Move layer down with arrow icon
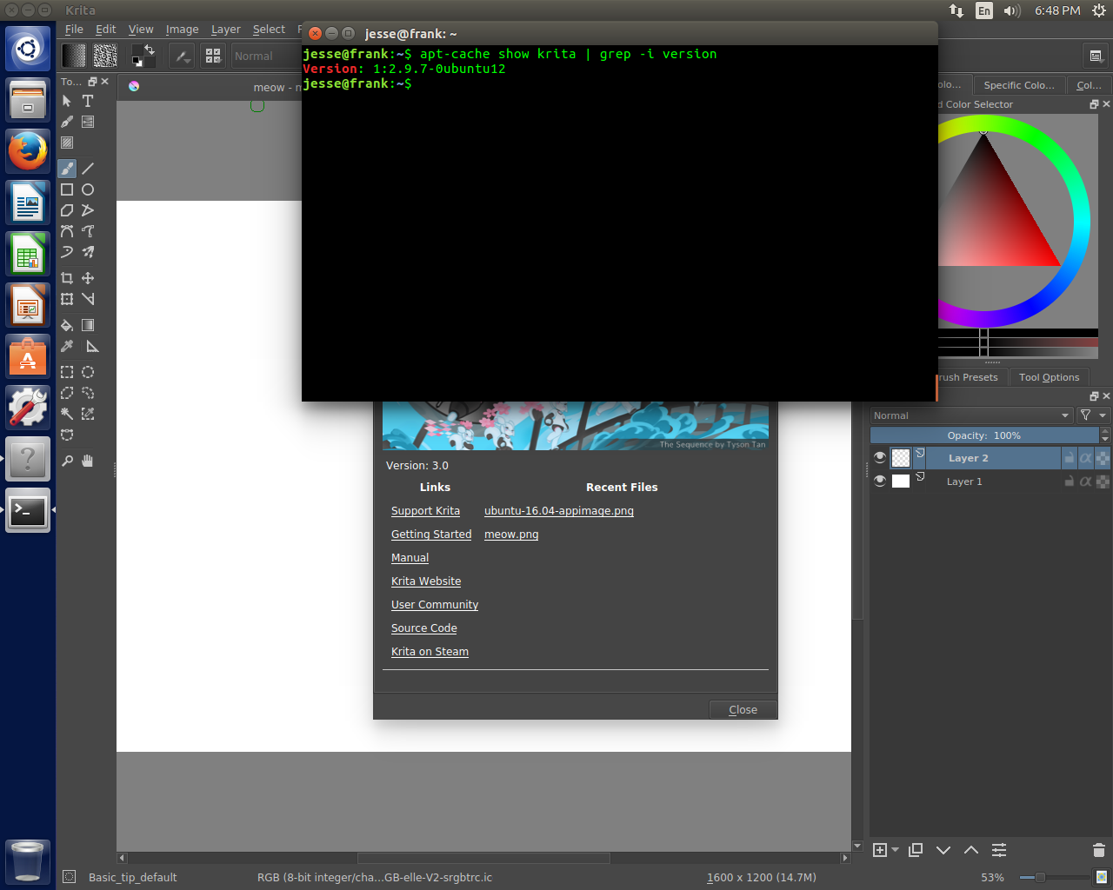Viewport: 1113px width, 890px height. pos(943,850)
